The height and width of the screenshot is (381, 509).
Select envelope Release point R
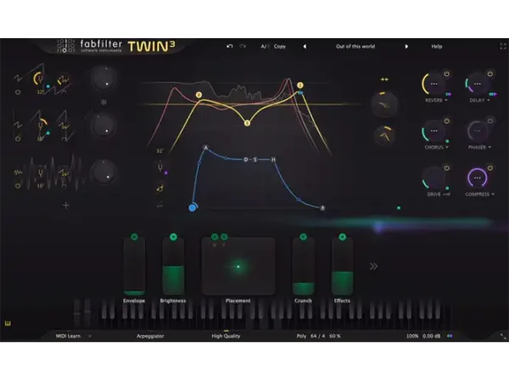[x=322, y=208]
